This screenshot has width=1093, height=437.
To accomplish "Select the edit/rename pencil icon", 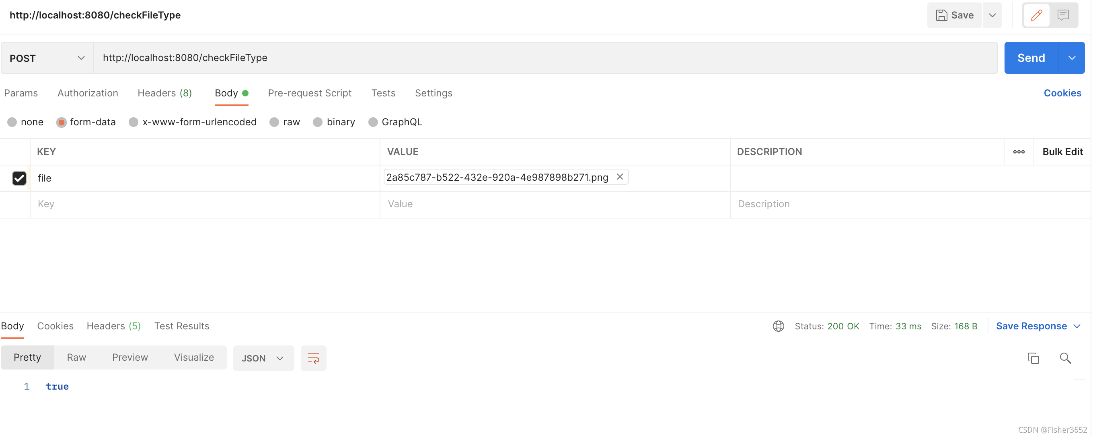I will [x=1036, y=15].
